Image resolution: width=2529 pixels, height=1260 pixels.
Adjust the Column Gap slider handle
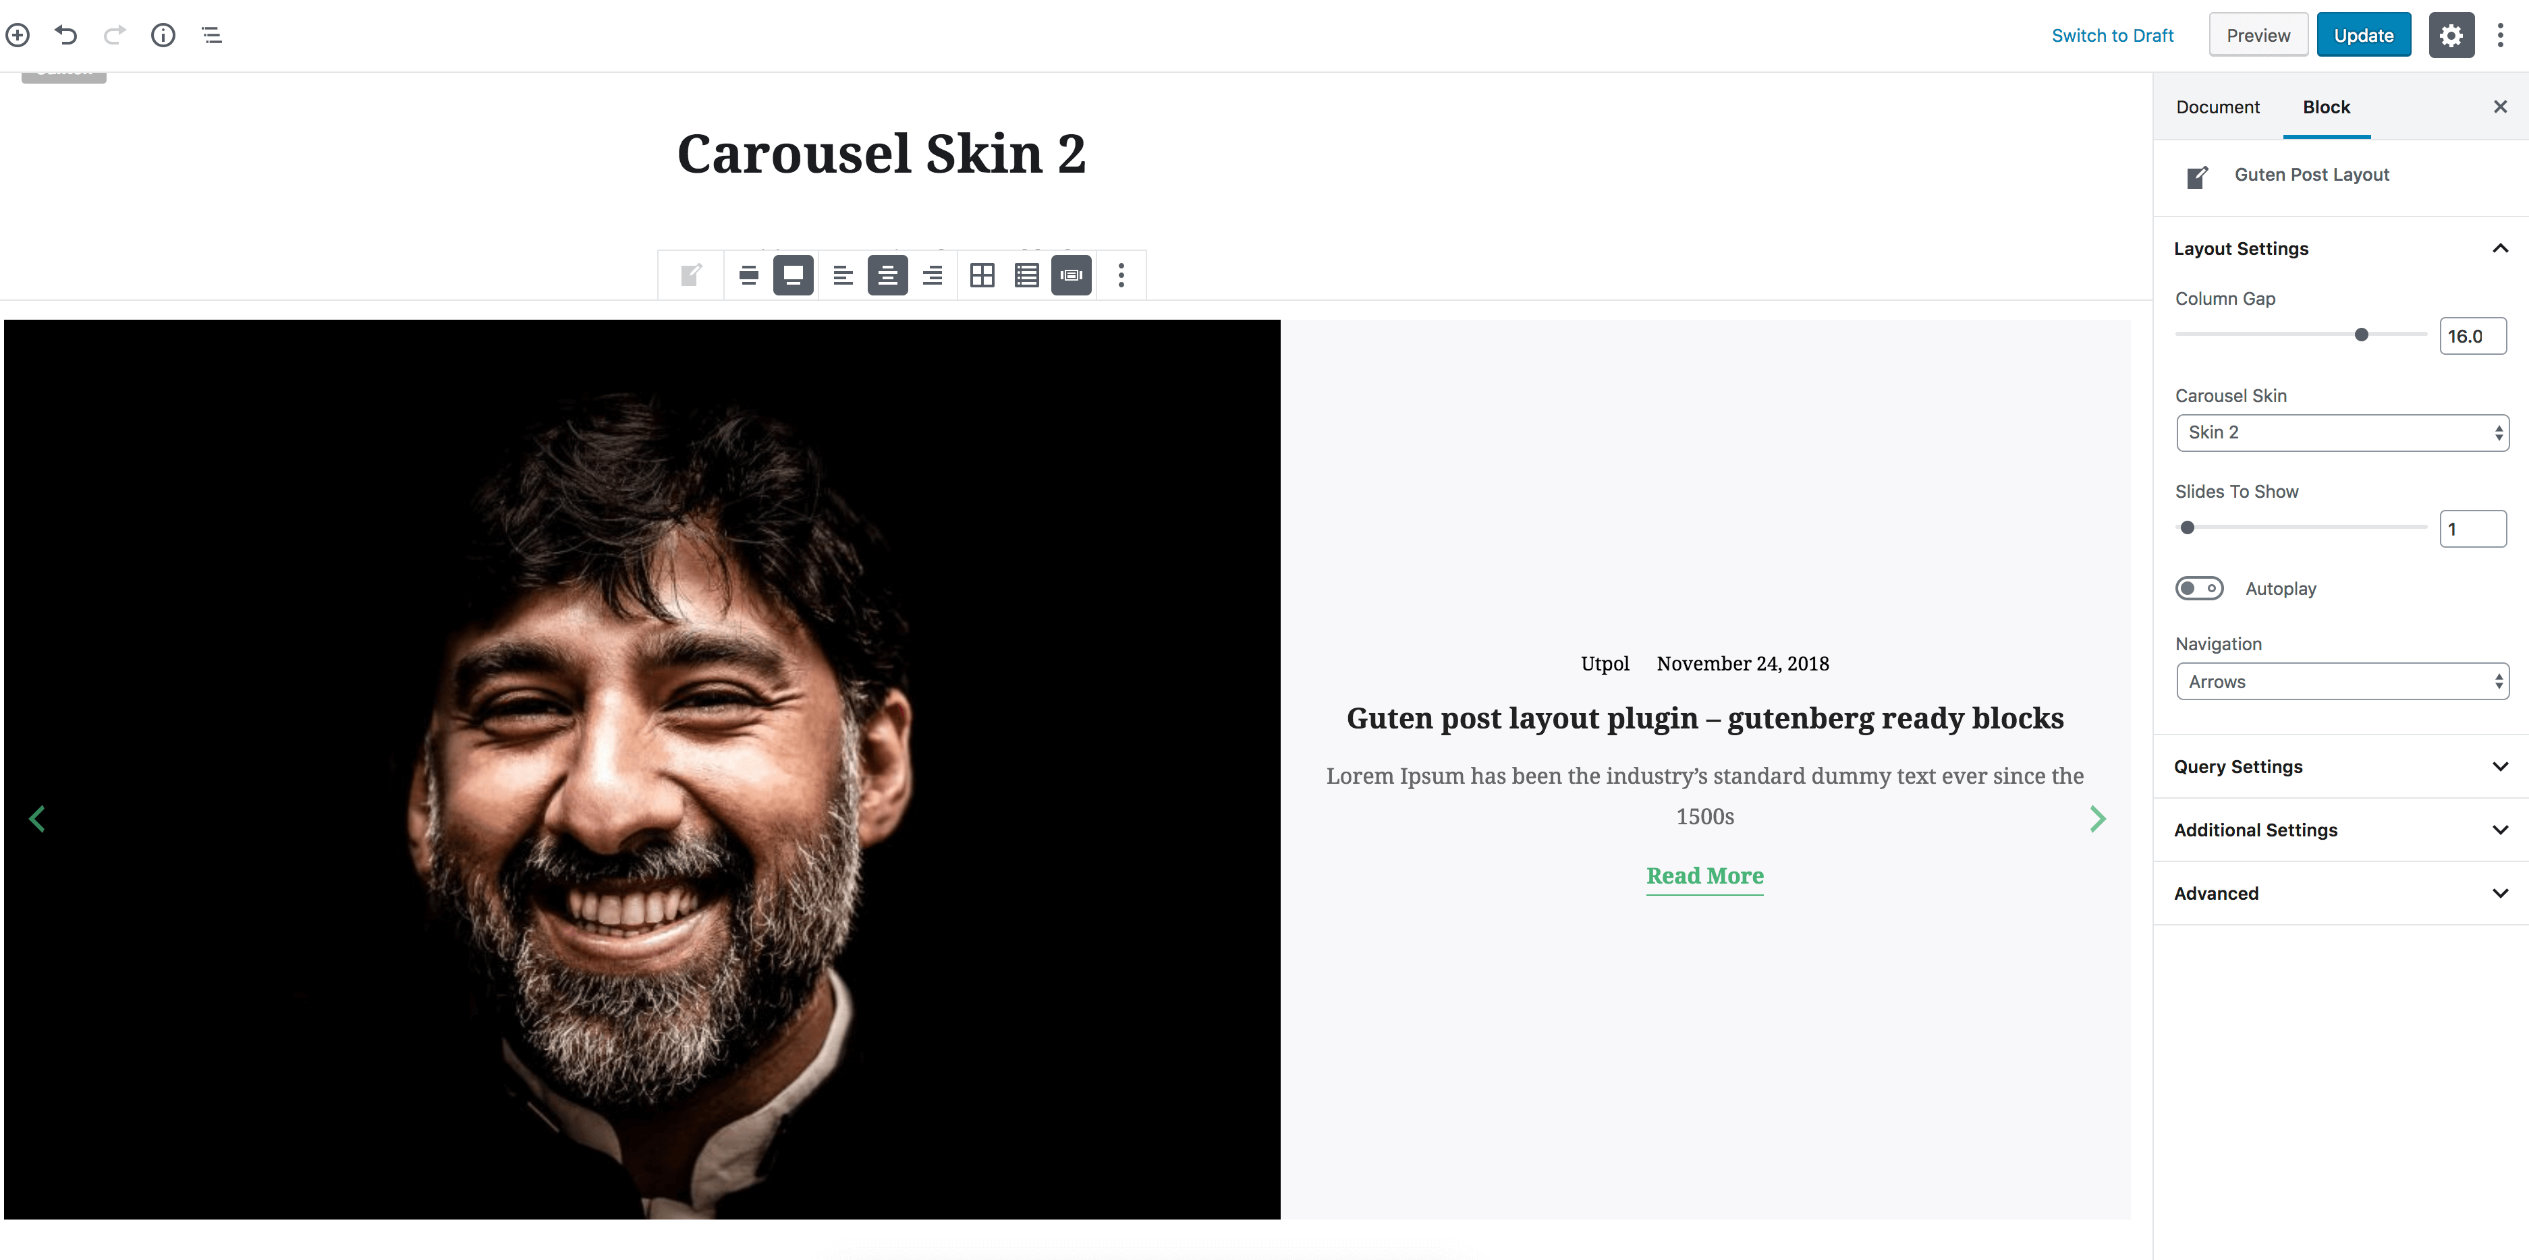(2361, 335)
